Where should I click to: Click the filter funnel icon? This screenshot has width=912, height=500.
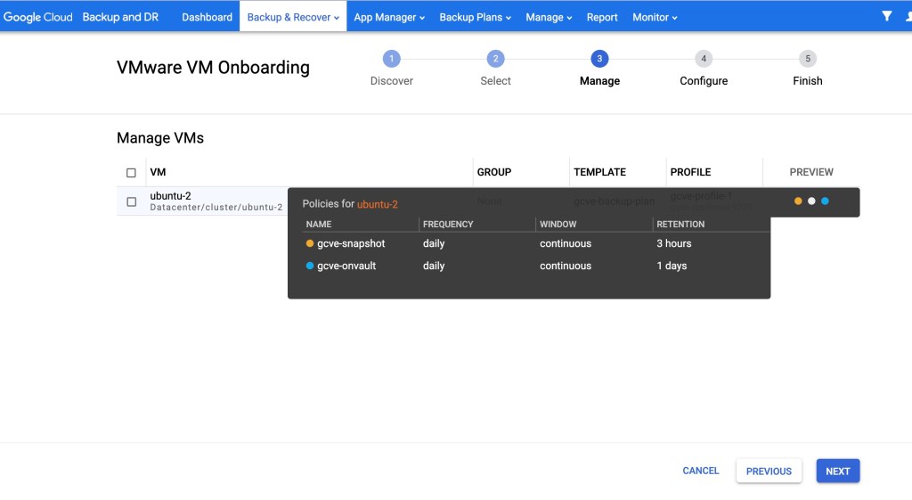click(x=886, y=16)
